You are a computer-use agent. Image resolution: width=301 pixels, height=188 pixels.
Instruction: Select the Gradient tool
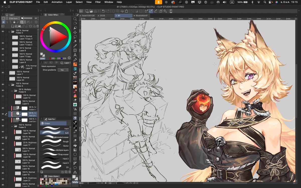(x=75, y=150)
